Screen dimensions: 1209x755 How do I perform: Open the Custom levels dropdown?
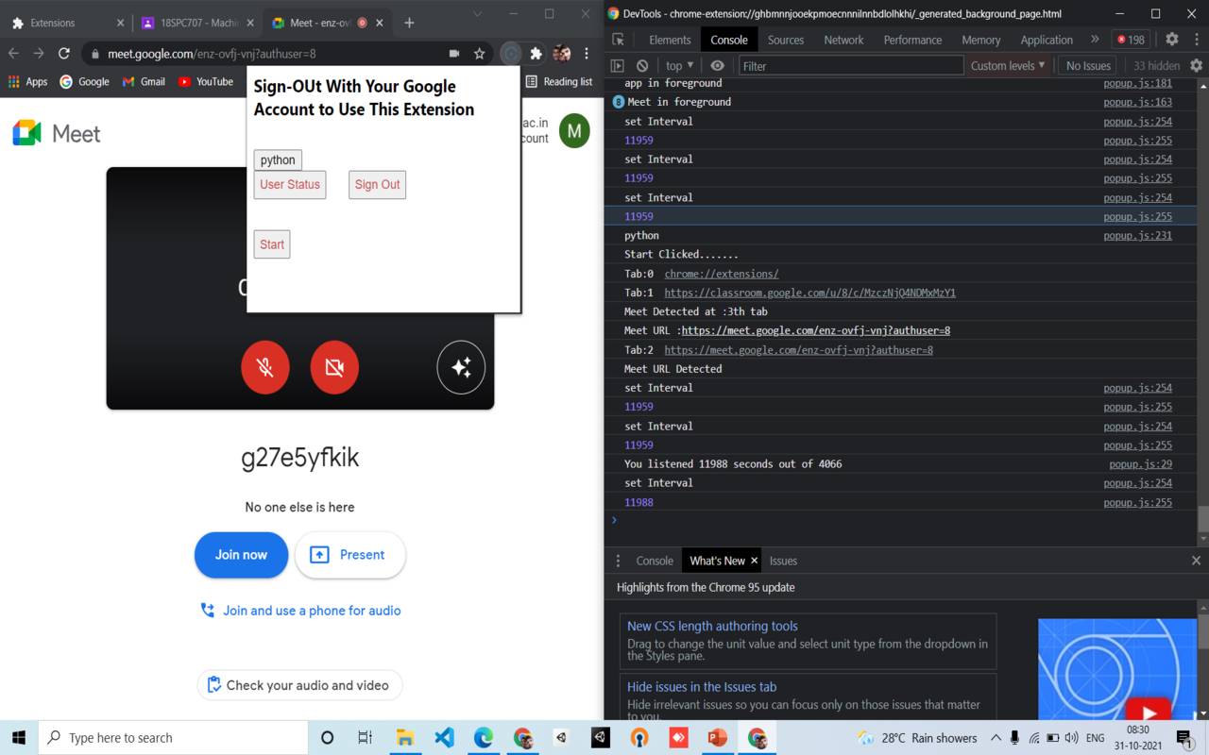pyautogui.click(x=1008, y=66)
